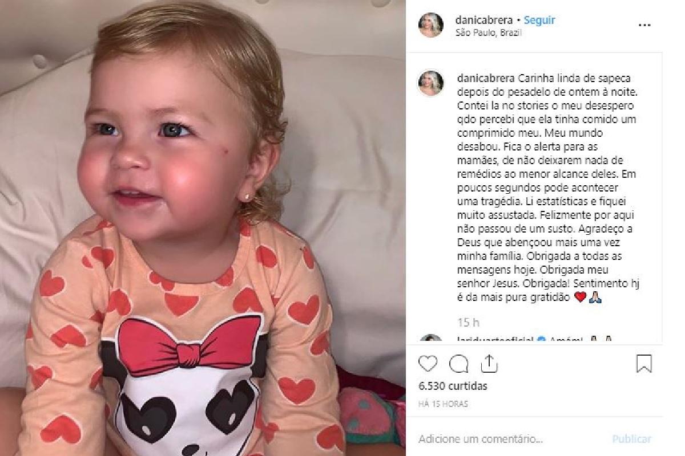Viewport: 685px width, 456px height.
Task: Like the post with the heart icon
Action: click(x=428, y=364)
